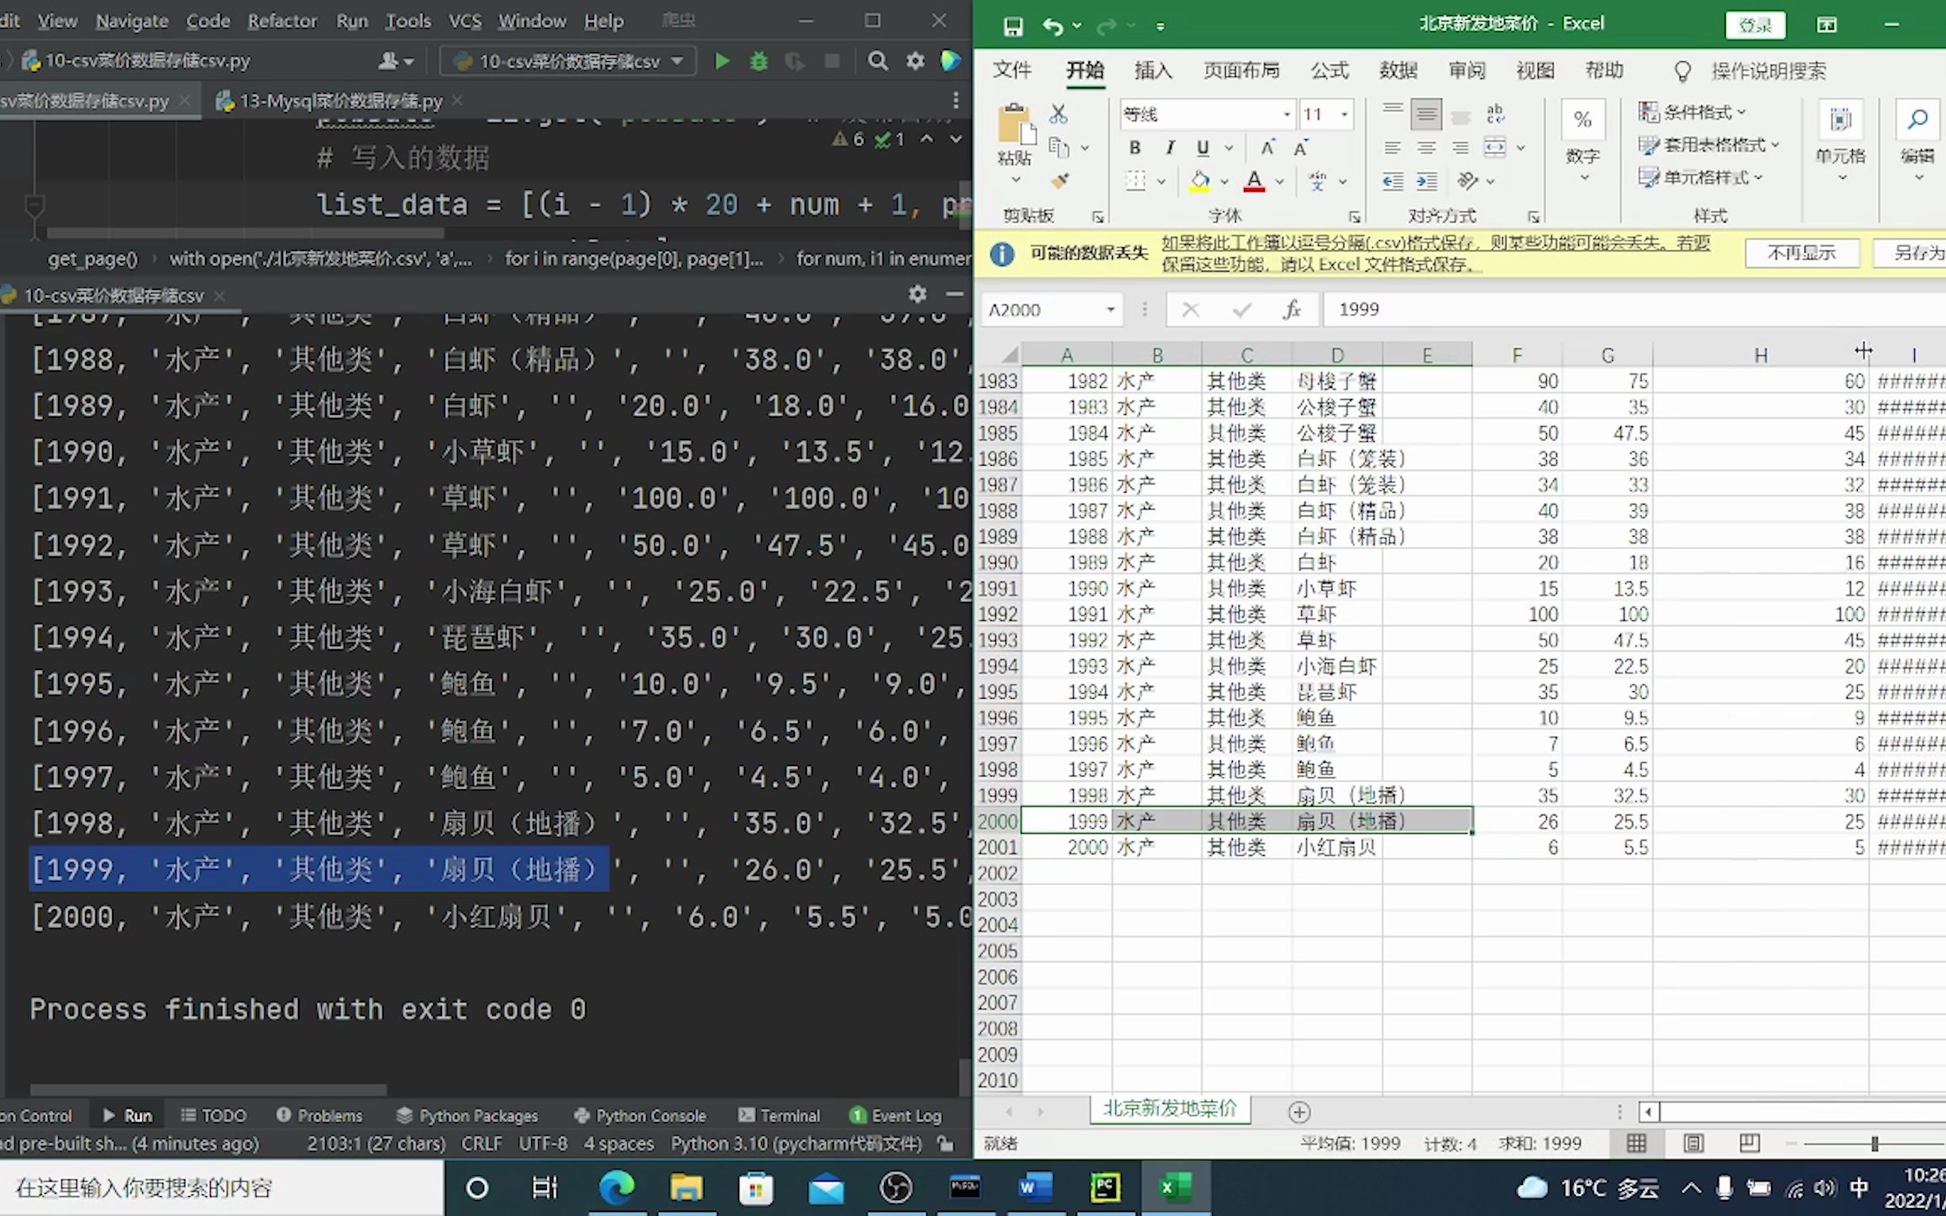Open the Refactor menu in PyCharm

280,20
